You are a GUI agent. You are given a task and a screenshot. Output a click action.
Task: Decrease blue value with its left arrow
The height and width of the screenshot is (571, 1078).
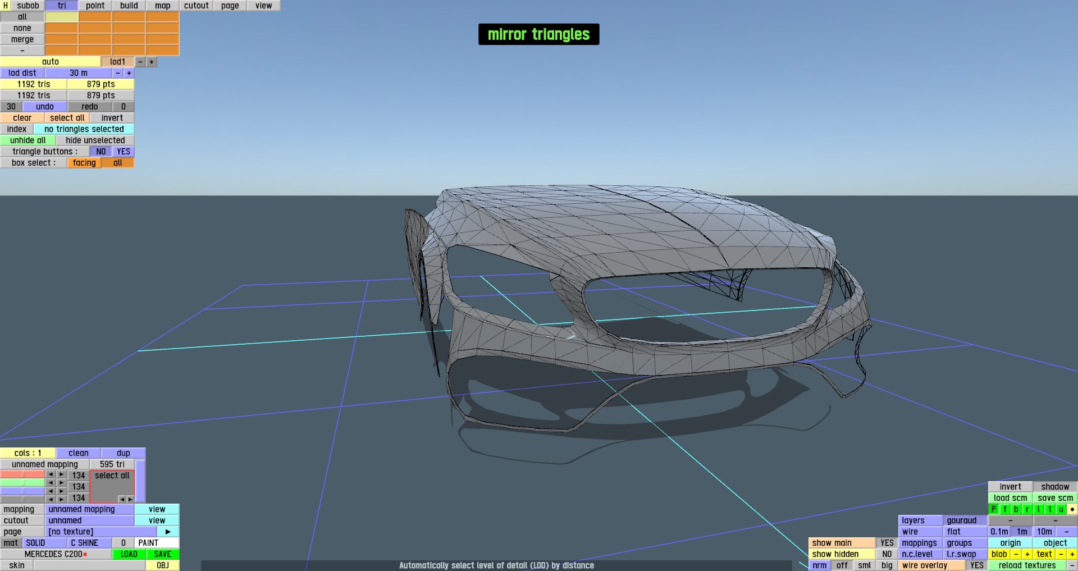[x=51, y=491]
